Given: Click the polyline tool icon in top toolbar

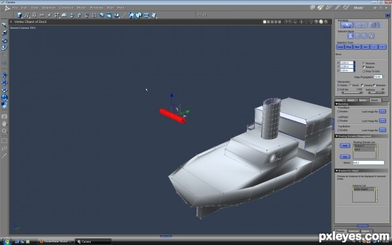Looking at the screenshot, I should tap(27, 15).
